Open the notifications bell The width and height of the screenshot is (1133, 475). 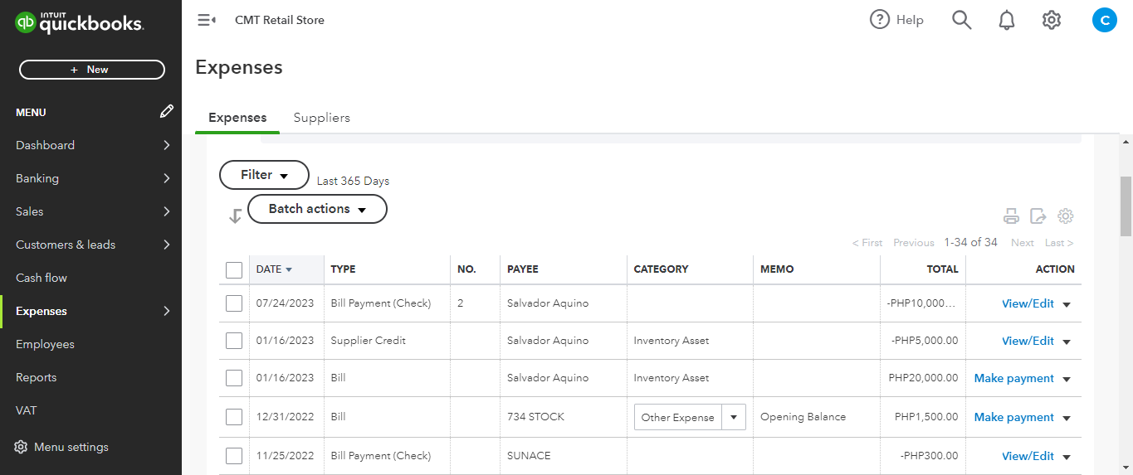click(x=1006, y=20)
